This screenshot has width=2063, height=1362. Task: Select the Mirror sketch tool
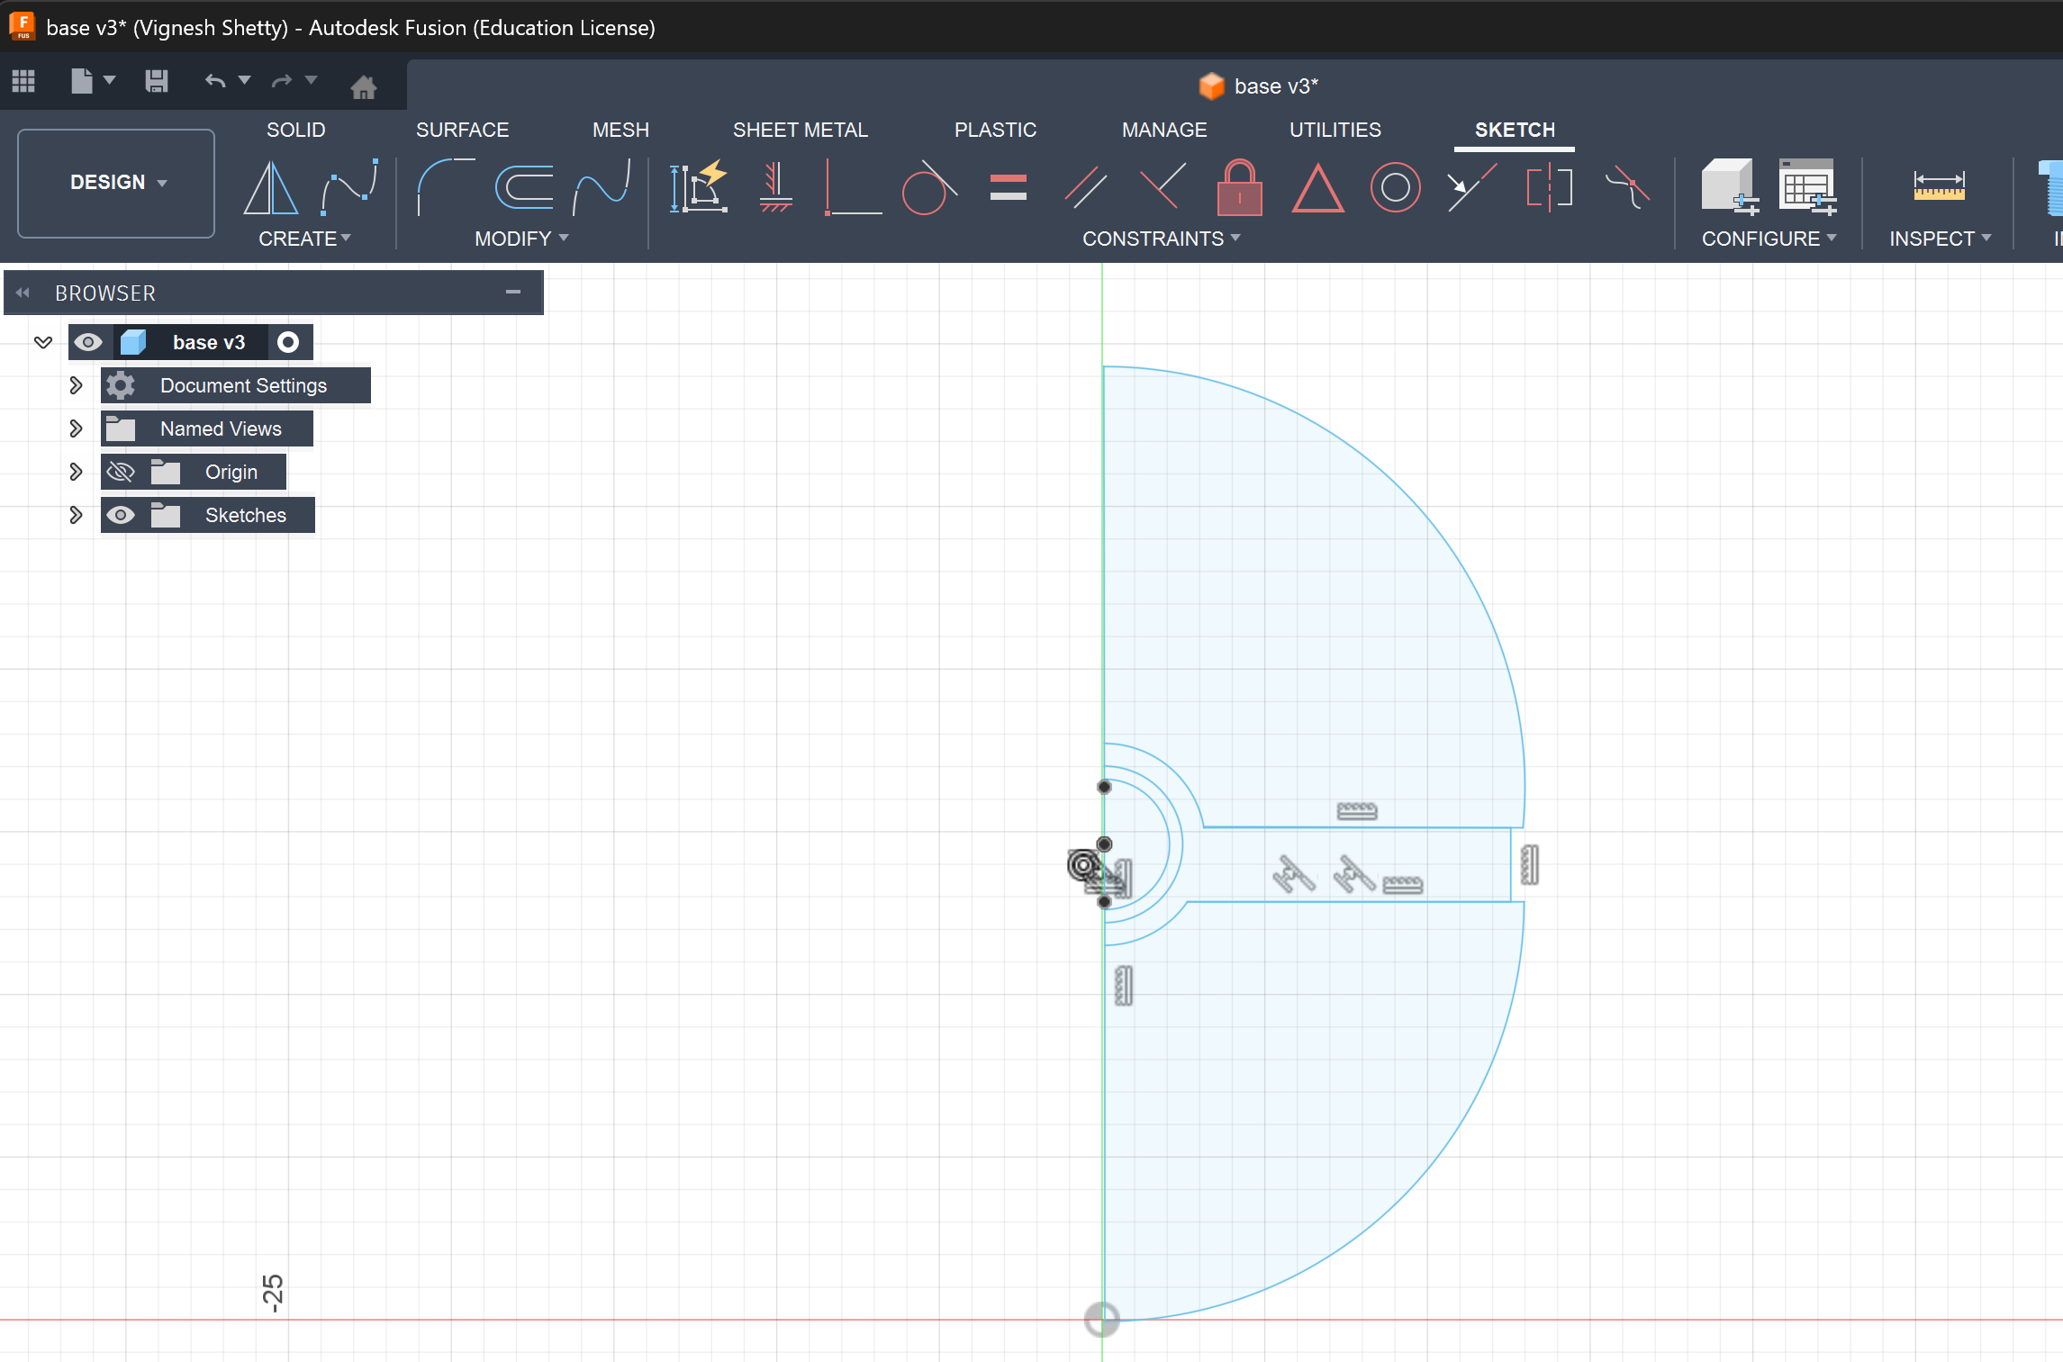click(270, 188)
